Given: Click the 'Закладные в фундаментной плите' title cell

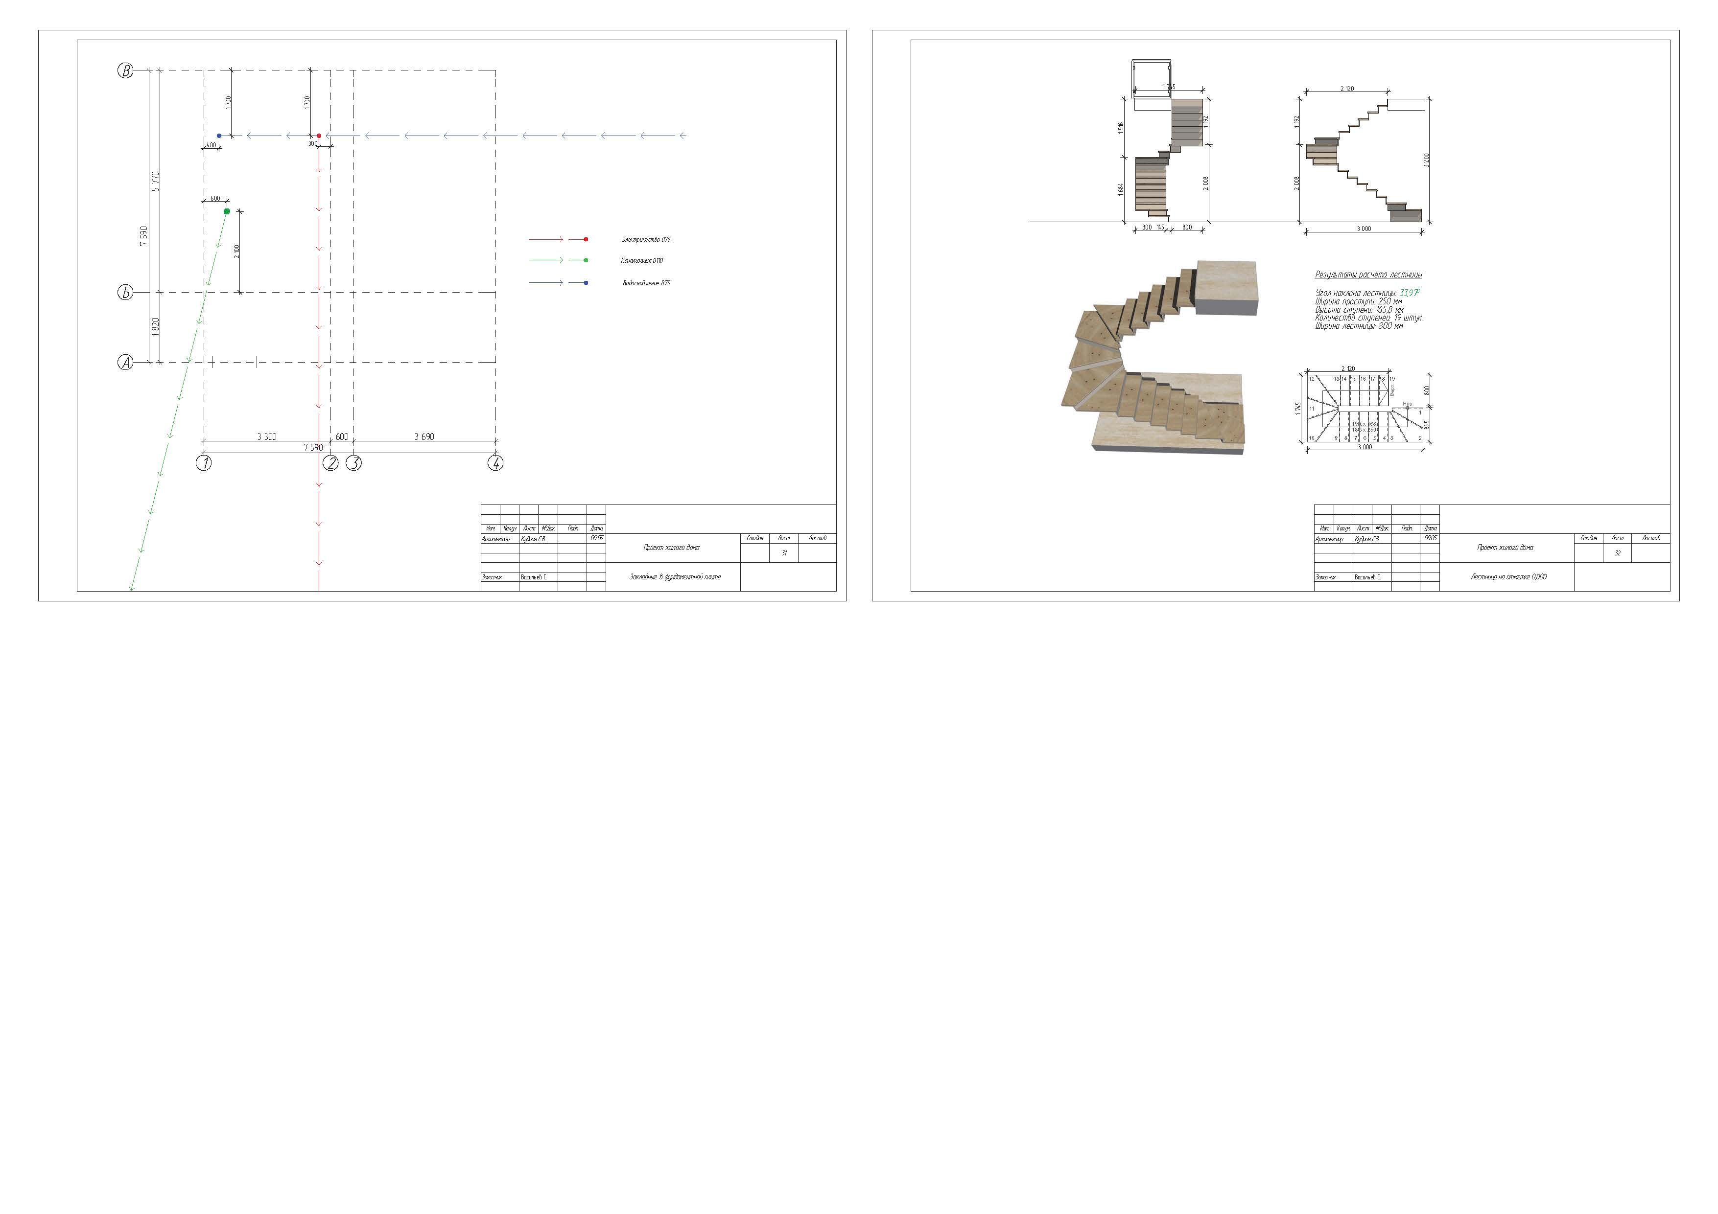Looking at the screenshot, I should point(674,577).
